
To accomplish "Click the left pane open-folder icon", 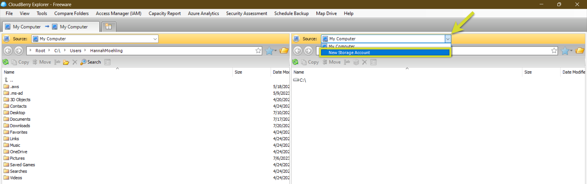I will (284, 51).
